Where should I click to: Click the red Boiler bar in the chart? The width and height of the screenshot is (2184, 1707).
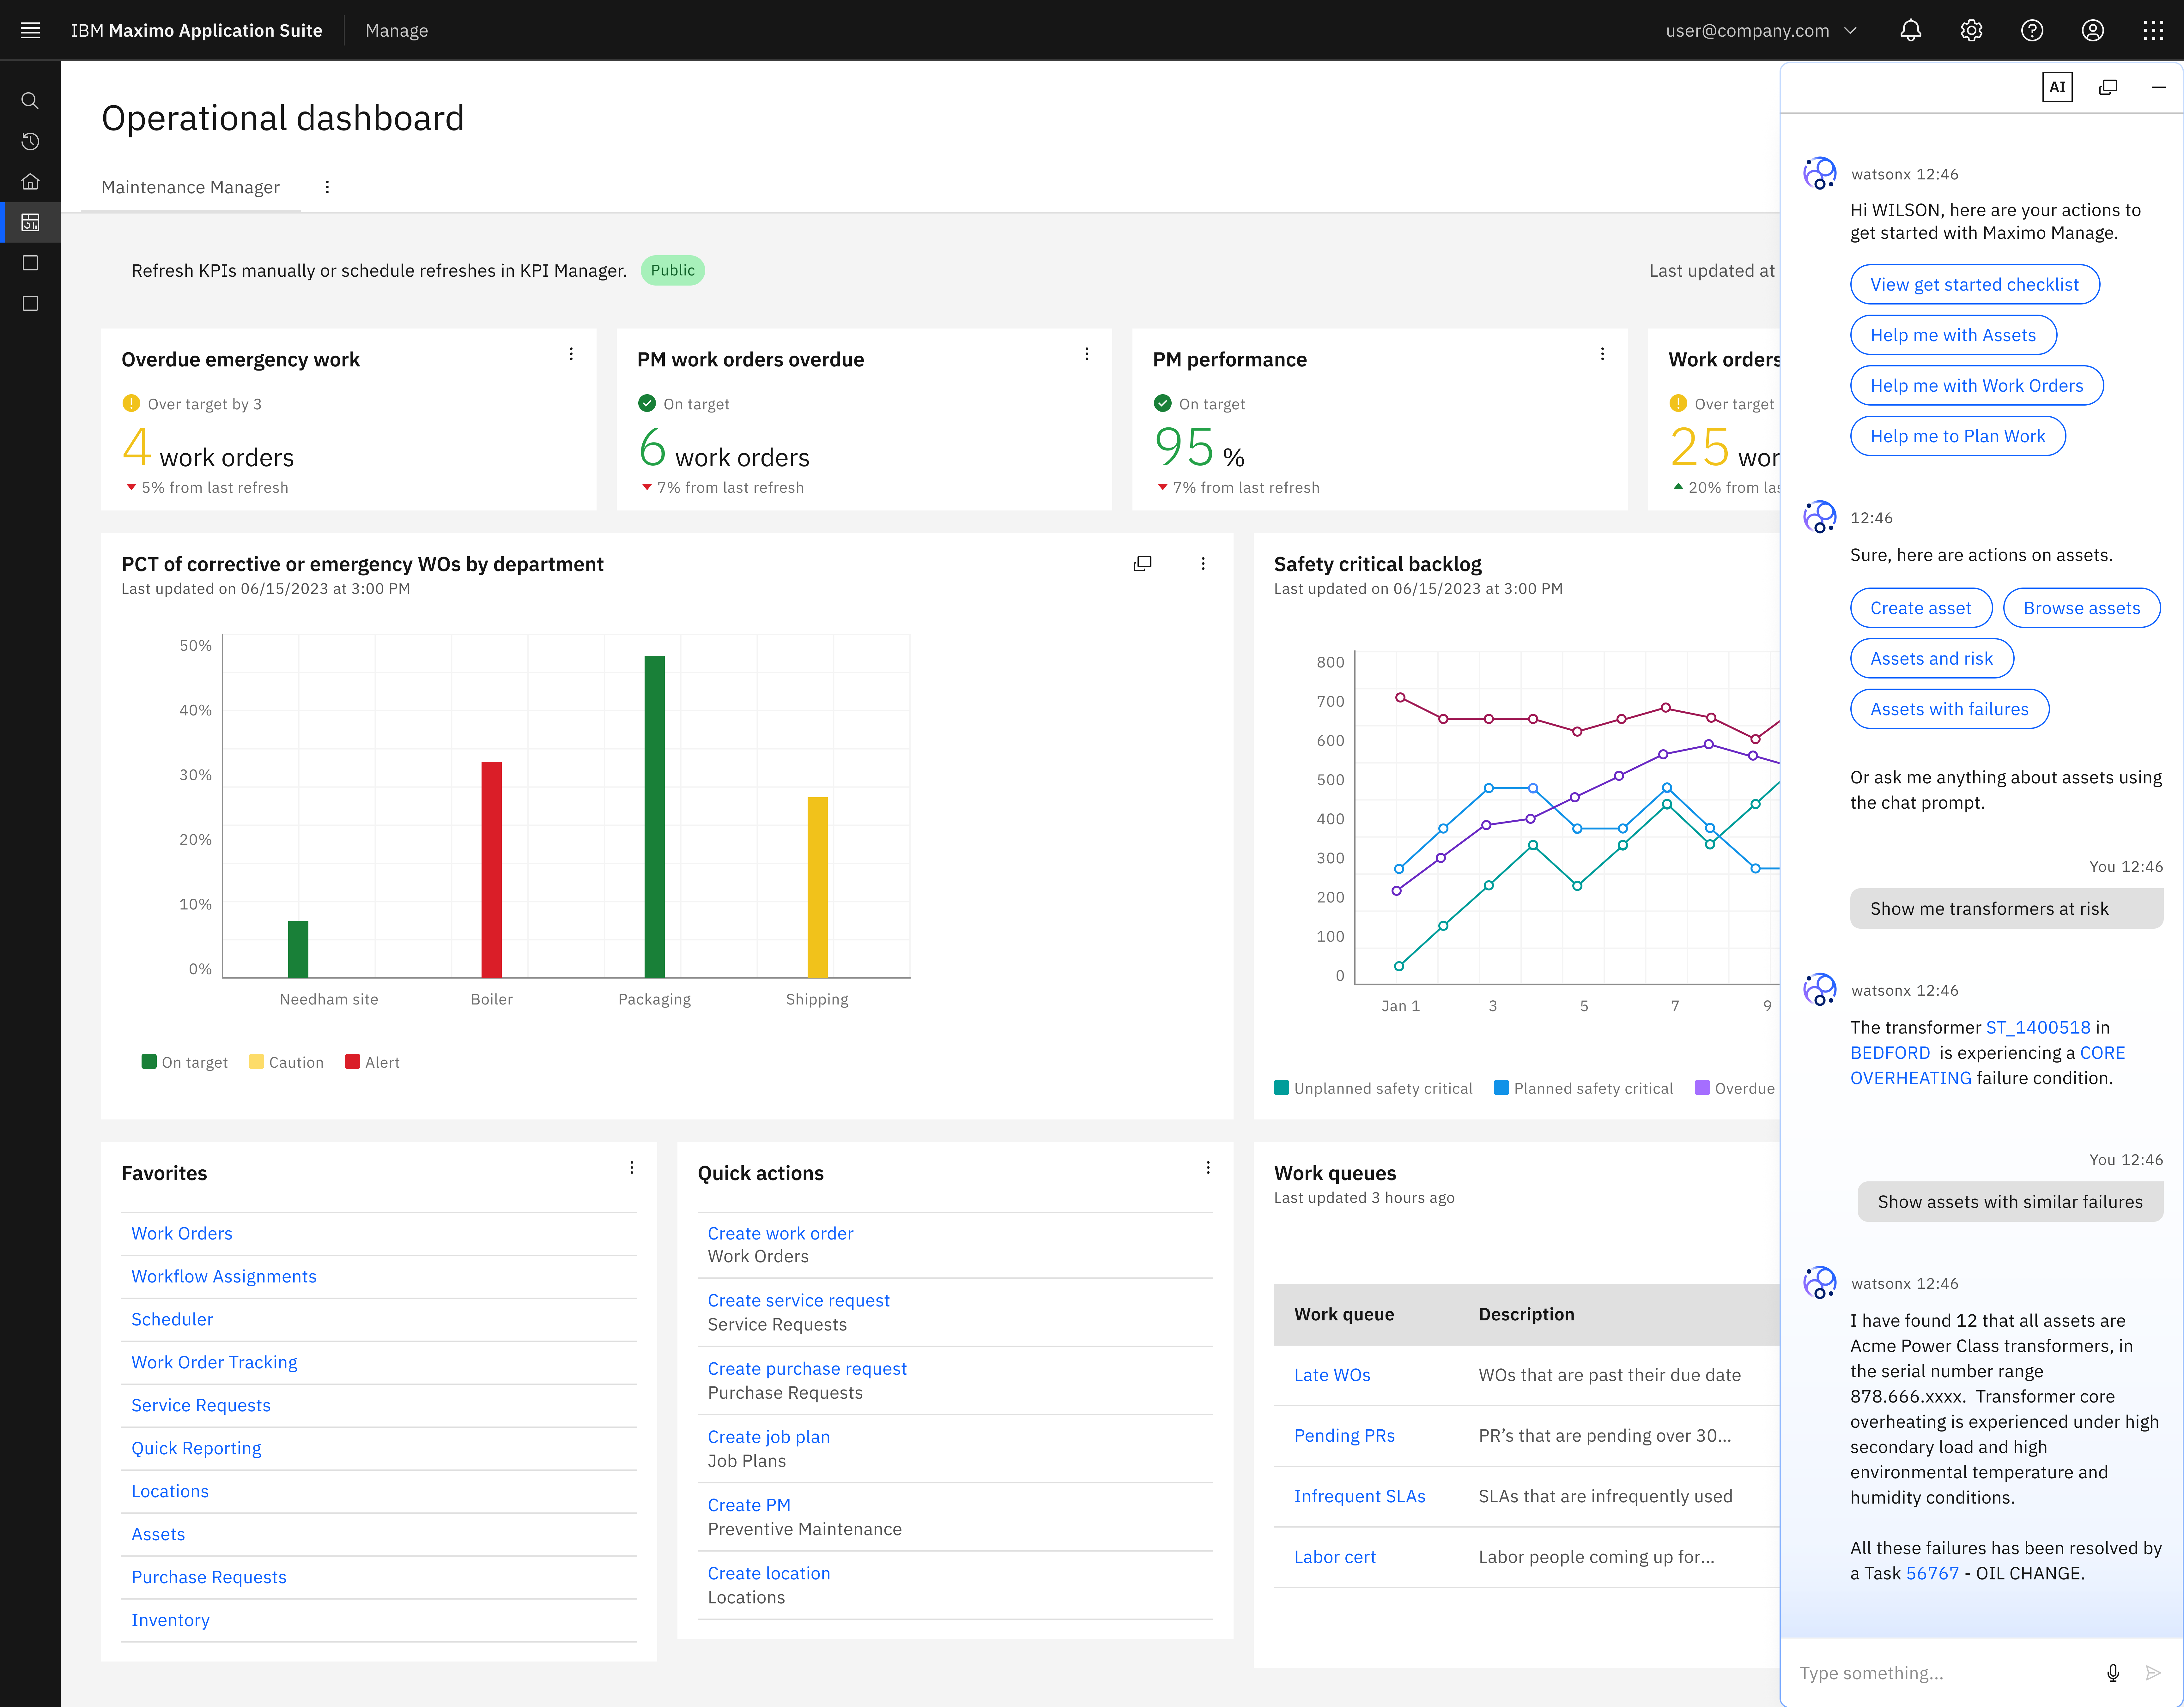(491, 870)
